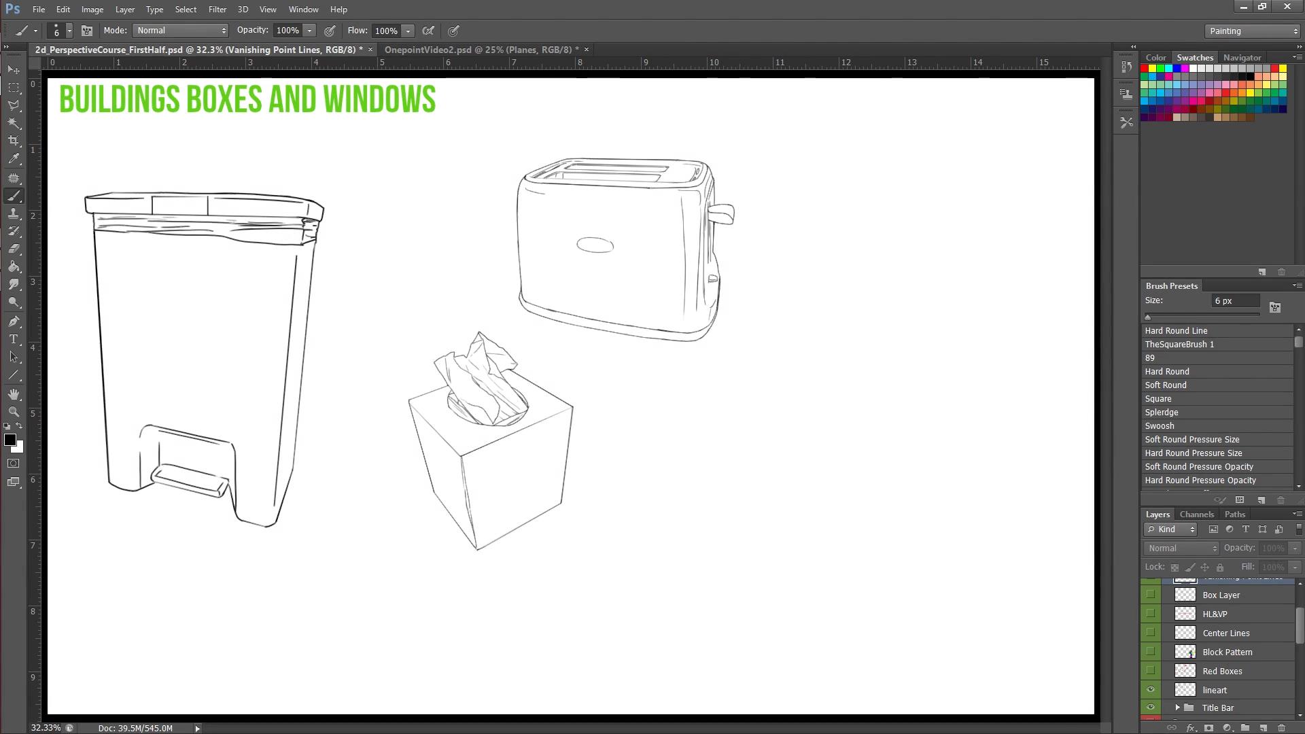This screenshot has height=734, width=1305.
Task: Open the Filter menu
Action: tap(217, 10)
